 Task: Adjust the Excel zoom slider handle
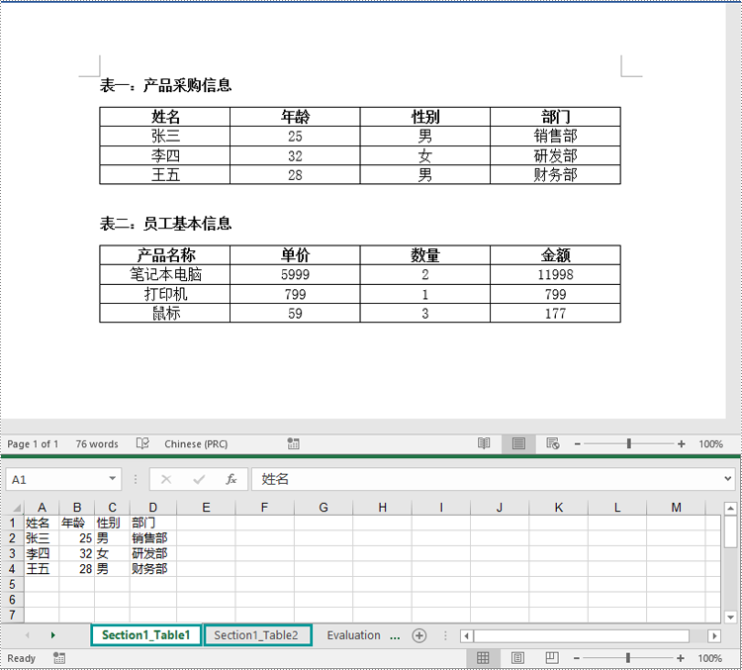[628, 658]
